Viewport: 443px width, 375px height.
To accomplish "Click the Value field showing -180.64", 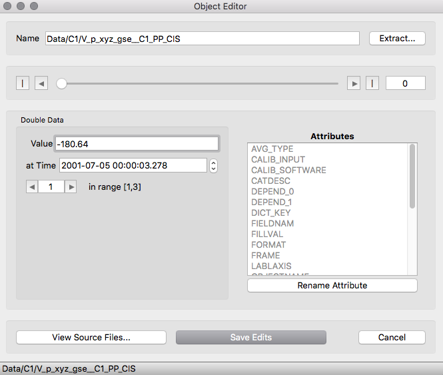I will click(137, 144).
